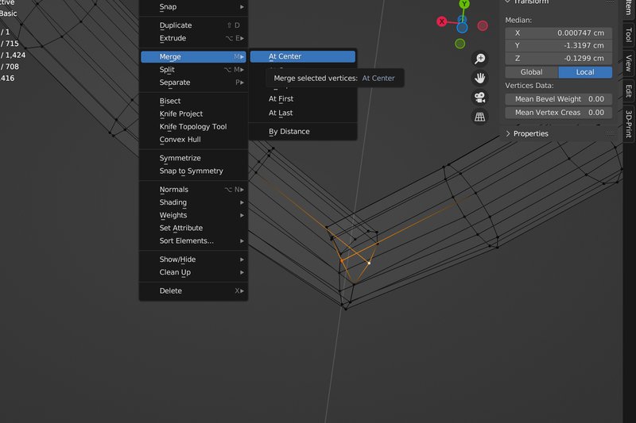This screenshot has height=423, width=636.
Task: Select Duplicate from the mesh menu
Action: pos(193,25)
